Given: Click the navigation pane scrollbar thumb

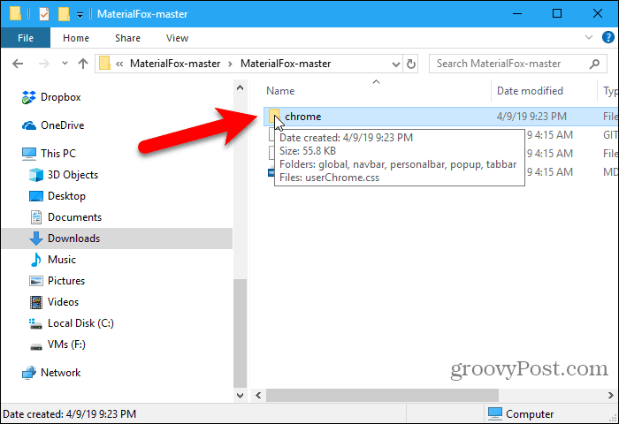Looking at the screenshot, I should (x=240, y=333).
